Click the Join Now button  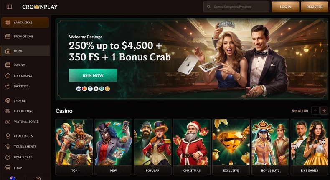pos(93,75)
